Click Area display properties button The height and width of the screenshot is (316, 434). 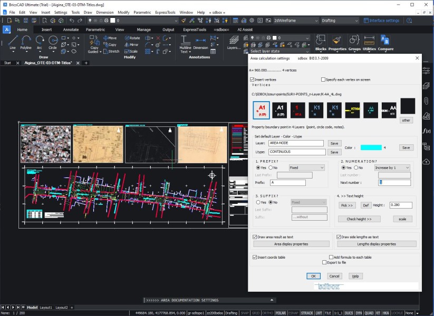tap(291, 244)
